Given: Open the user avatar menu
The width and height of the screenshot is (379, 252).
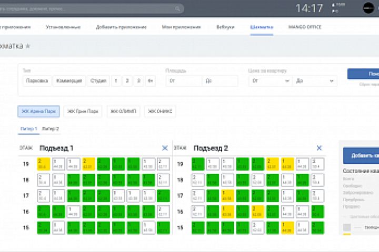Looking at the screenshot, I should pos(368,8).
